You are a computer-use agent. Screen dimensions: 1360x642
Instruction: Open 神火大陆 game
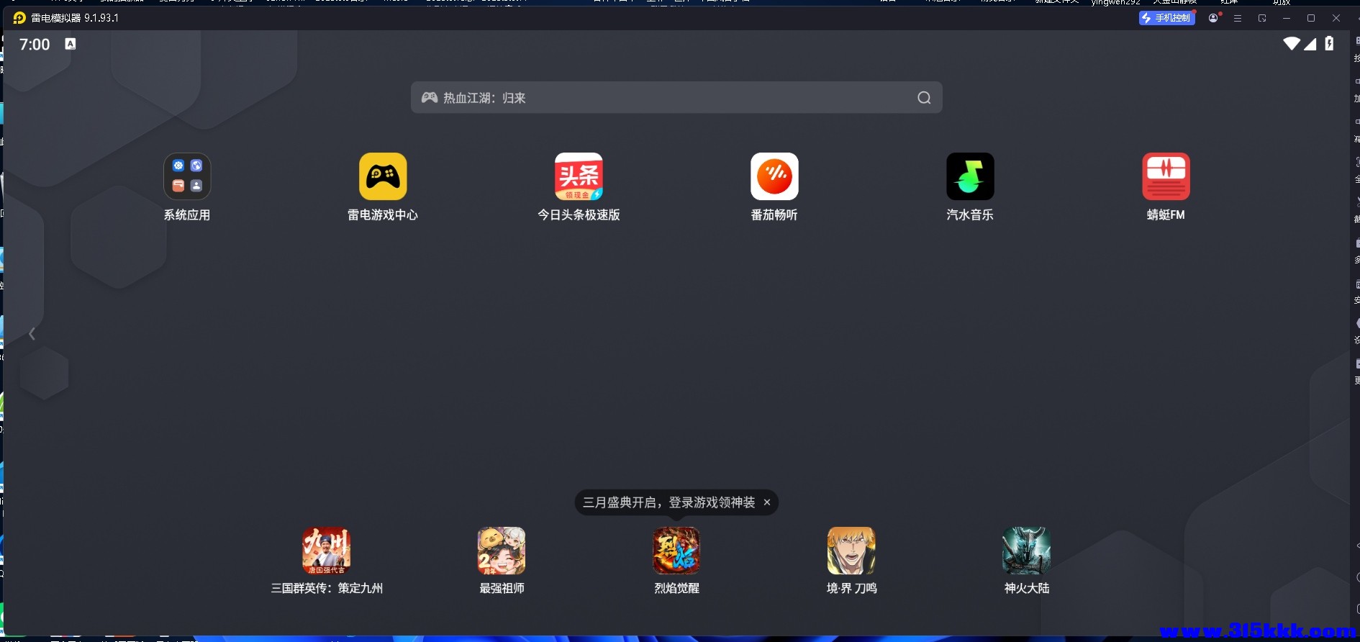pos(1027,551)
